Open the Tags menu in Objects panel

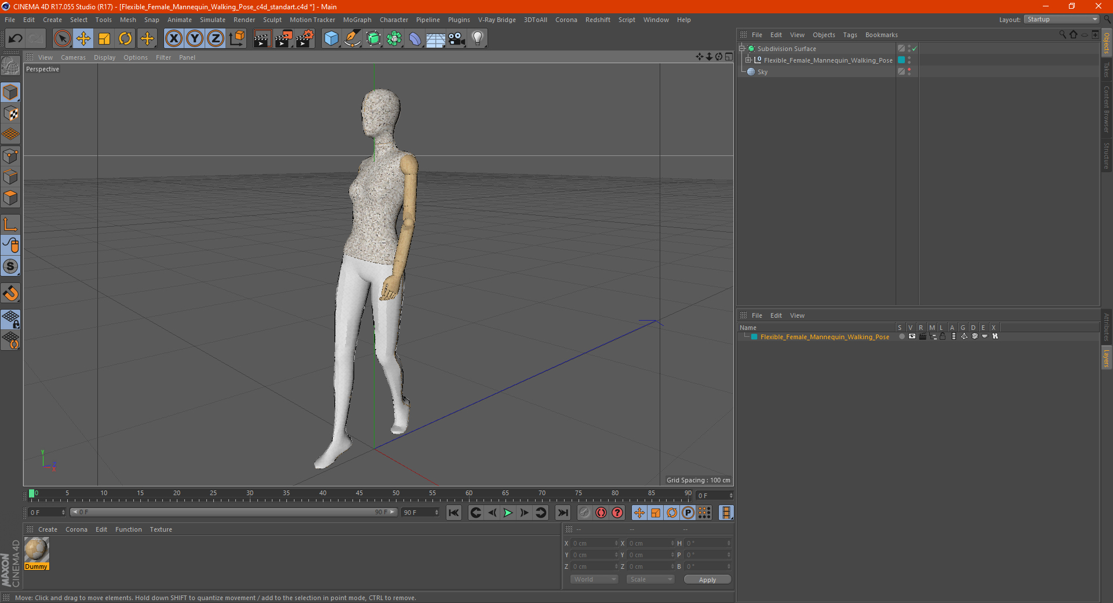coord(850,35)
